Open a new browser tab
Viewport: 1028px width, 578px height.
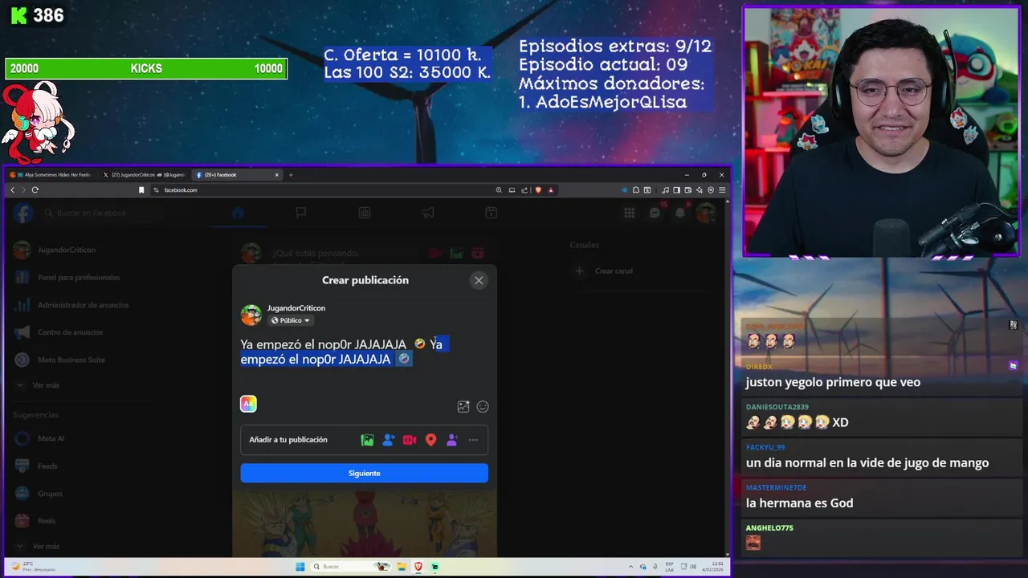291,174
